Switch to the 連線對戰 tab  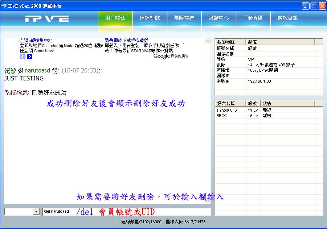tap(150, 18)
